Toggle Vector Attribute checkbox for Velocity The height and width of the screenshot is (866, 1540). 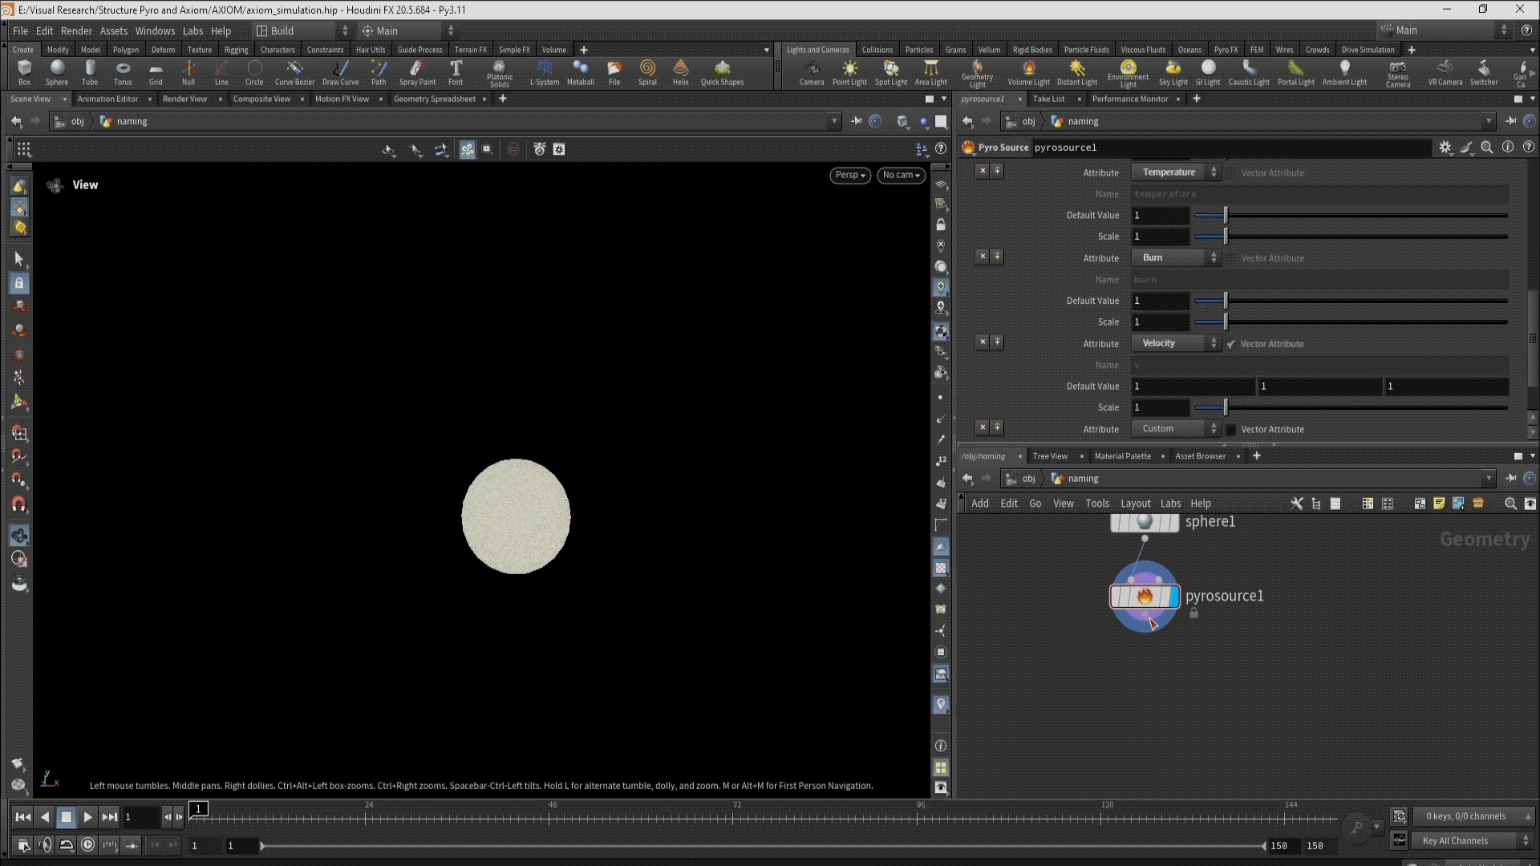coord(1231,344)
